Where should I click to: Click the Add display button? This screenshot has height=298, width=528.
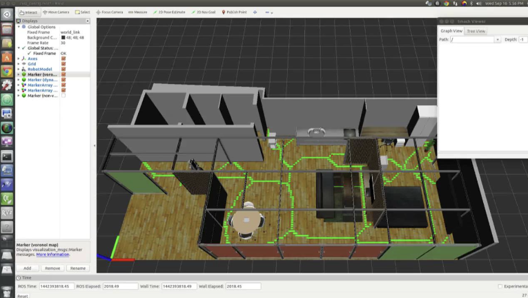28,268
